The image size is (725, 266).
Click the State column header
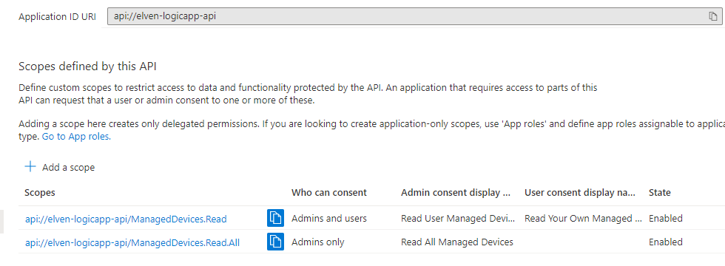[x=659, y=193]
